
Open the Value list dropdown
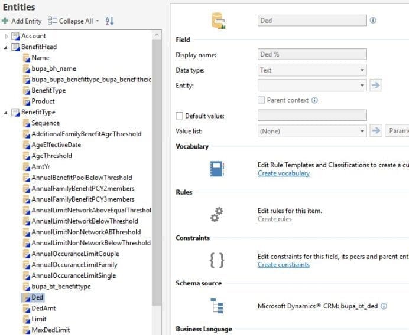pos(312,131)
